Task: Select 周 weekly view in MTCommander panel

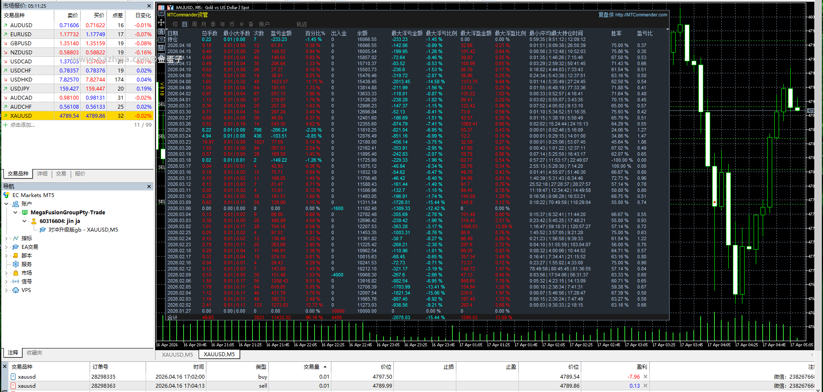Action: coord(194,24)
